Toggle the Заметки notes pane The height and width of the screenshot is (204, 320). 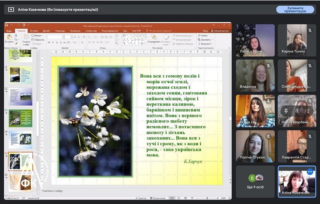pyautogui.click(x=141, y=198)
